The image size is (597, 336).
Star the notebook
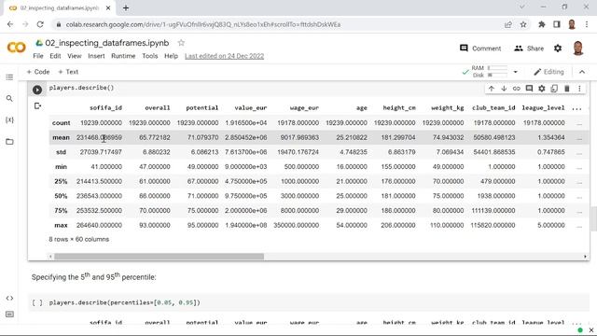181,43
